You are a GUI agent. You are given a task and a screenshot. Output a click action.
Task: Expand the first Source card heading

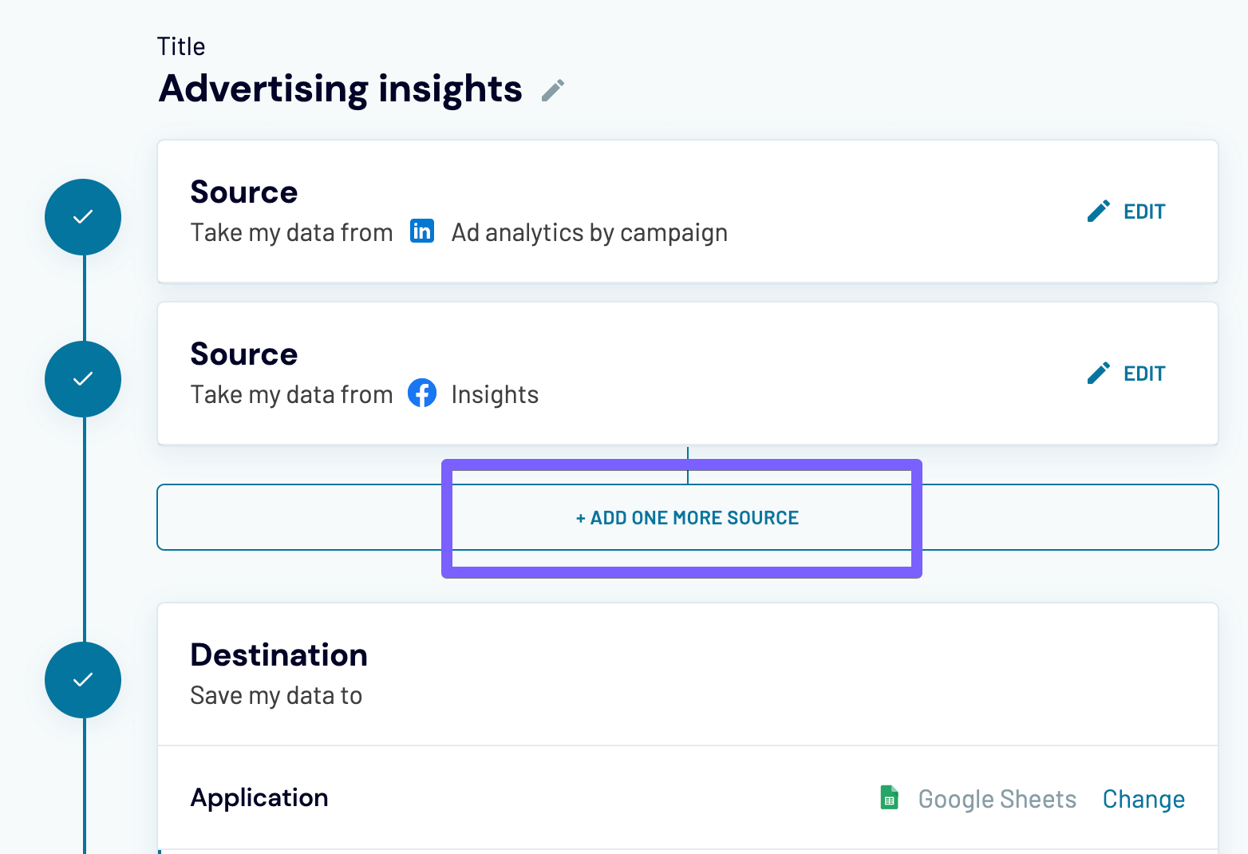(x=244, y=192)
